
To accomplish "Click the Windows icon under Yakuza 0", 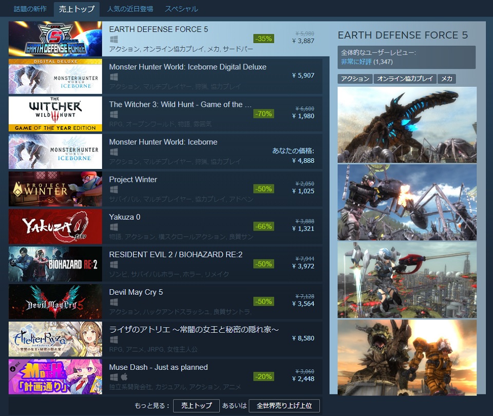I will tap(113, 227).
